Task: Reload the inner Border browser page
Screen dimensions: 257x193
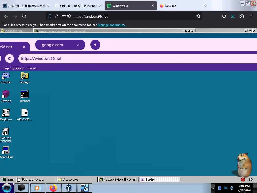Action: (9, 58)
